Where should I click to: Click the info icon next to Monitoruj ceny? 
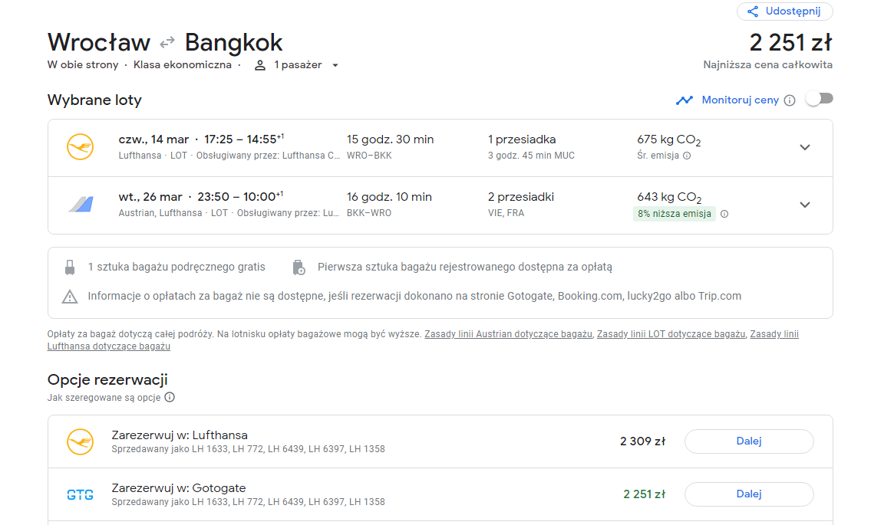tap(790, 101)
